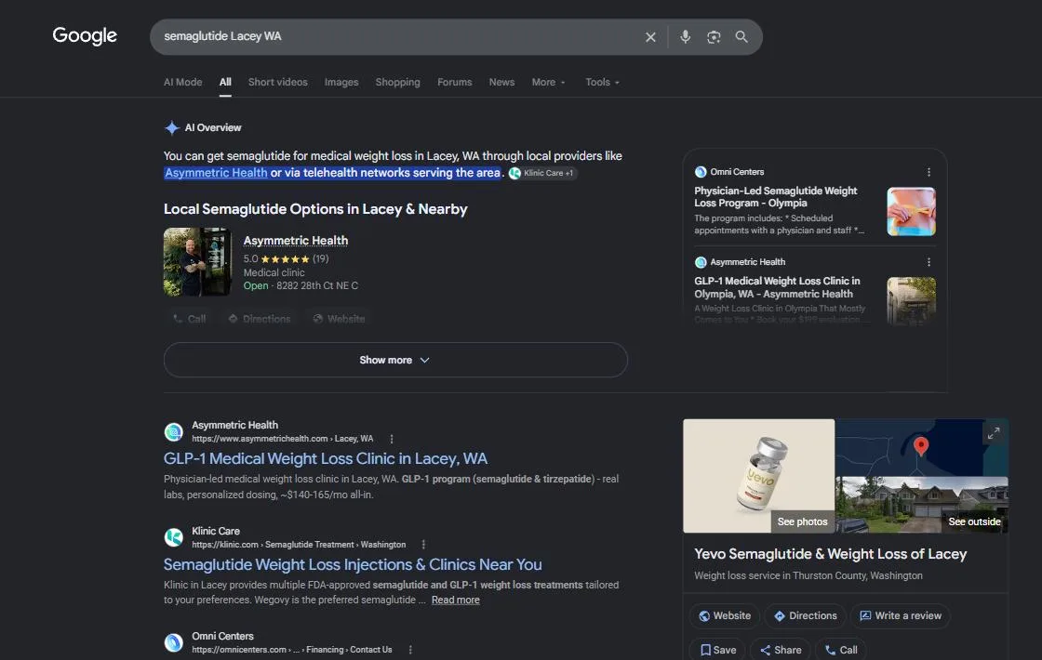Screen dimensions: 1042x660
Task: Switch to AI Mode tab
Action: coord(182,83)
